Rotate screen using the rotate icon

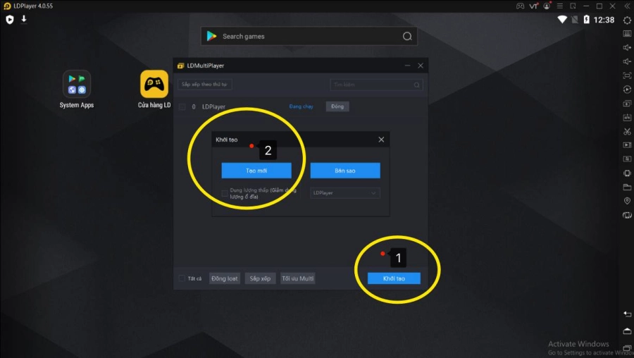coord(627,215)
